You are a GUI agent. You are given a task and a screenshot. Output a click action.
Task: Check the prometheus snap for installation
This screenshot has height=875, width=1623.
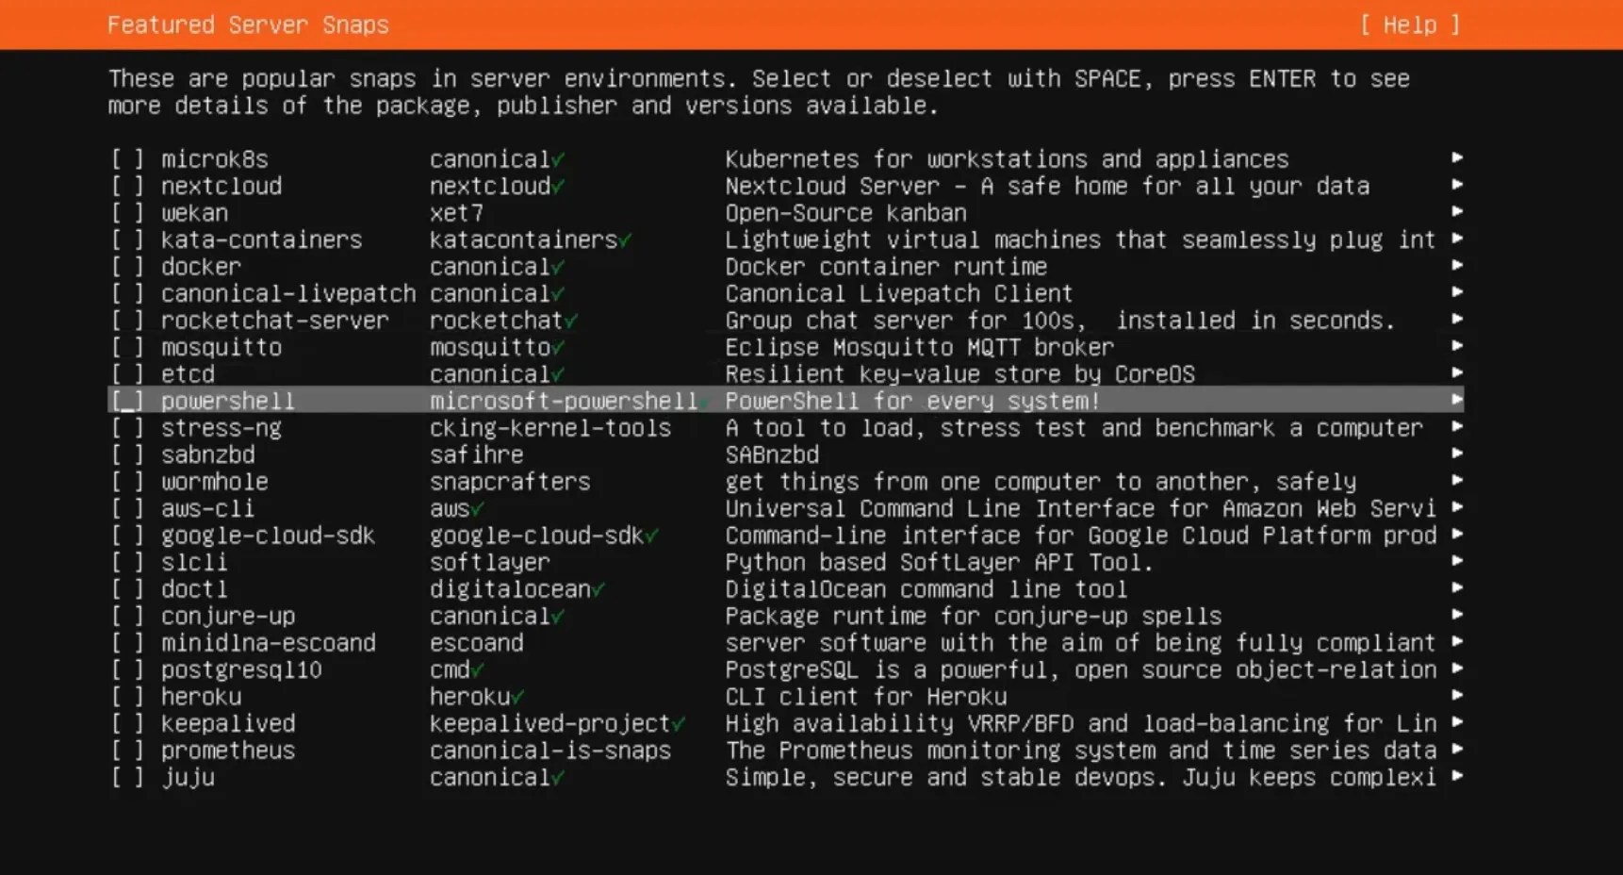pos(127,751)
